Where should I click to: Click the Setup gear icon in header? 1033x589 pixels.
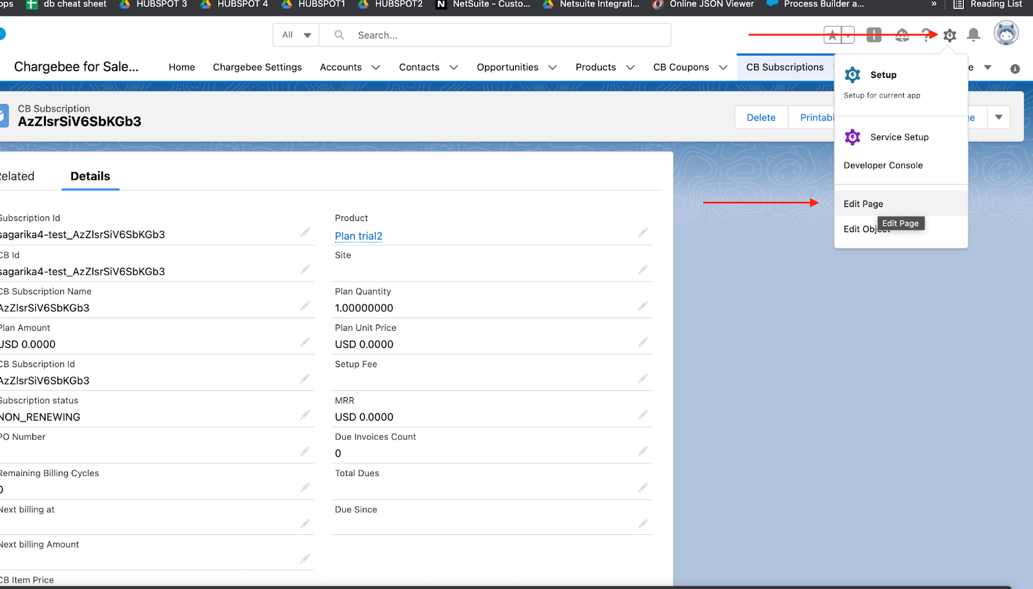(x=949, y=35)
